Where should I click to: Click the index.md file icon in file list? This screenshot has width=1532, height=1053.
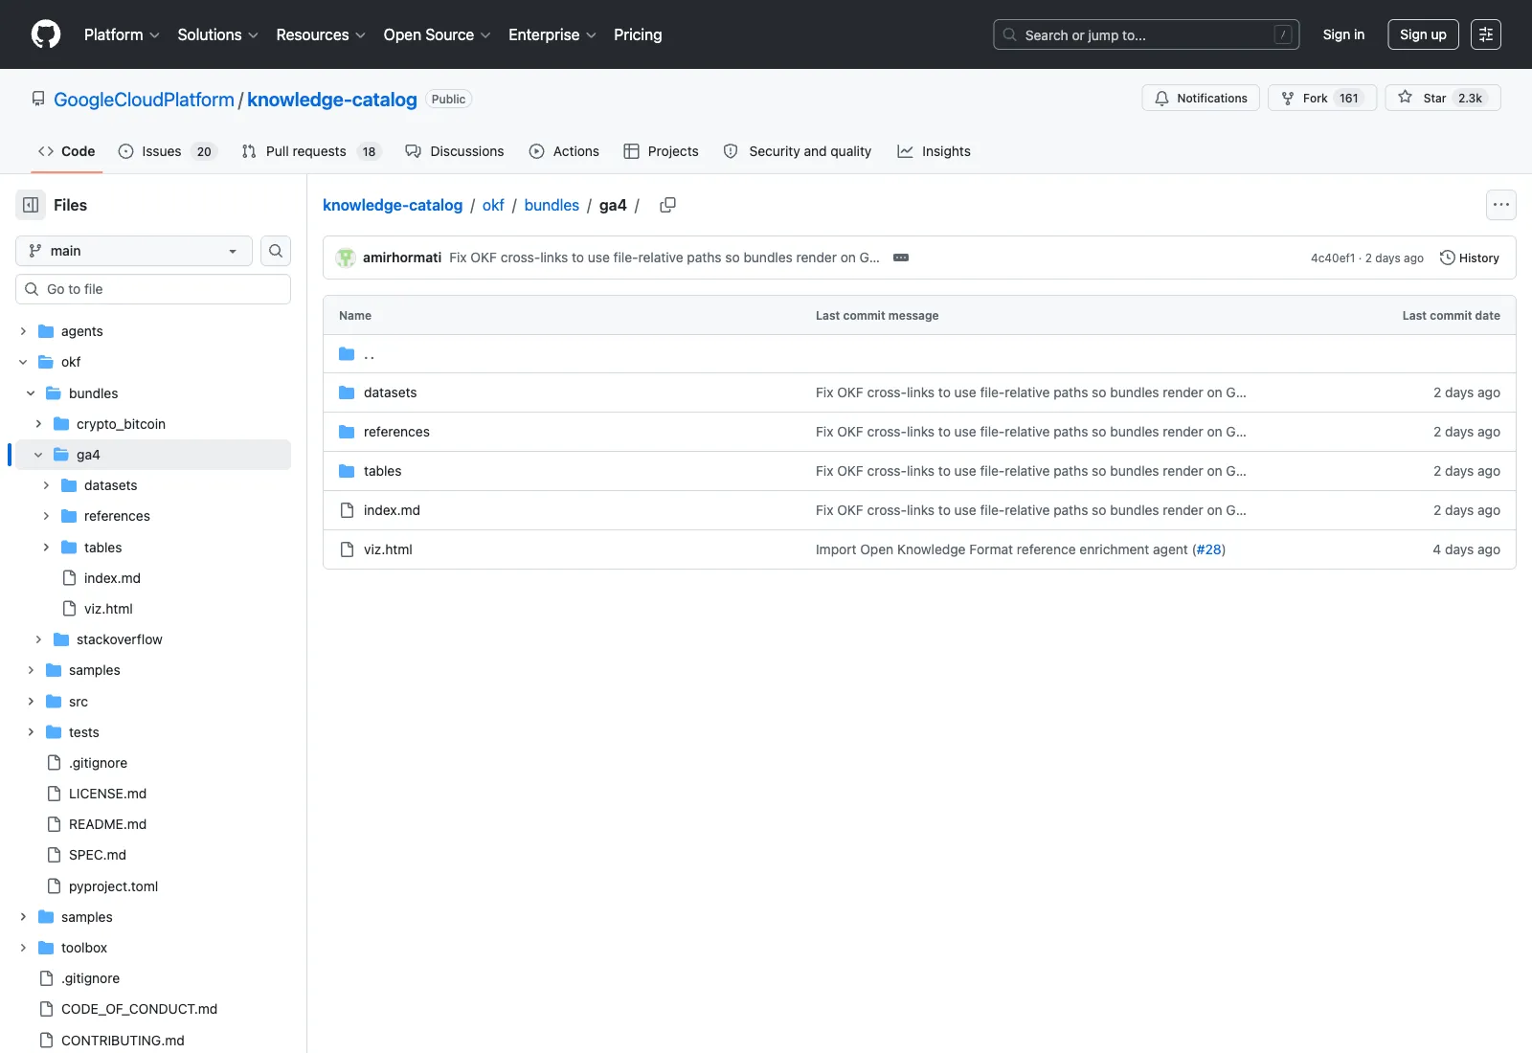pos(347,510)
